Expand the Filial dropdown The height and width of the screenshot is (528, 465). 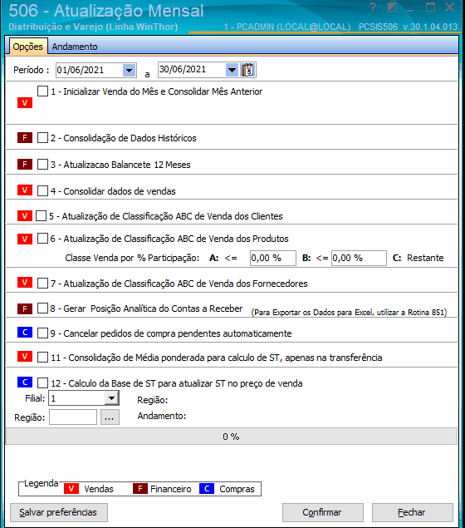tap(111, 398)
